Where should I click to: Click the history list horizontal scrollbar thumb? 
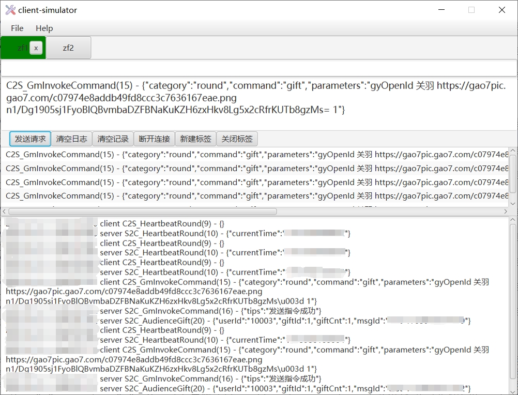click(x=142, y=211)
